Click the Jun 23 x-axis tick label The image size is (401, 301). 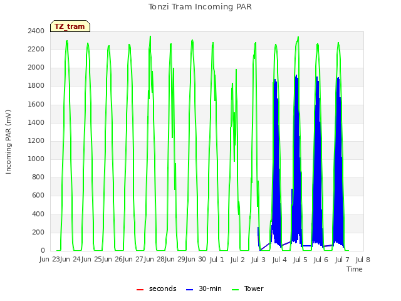click(50, 260)
